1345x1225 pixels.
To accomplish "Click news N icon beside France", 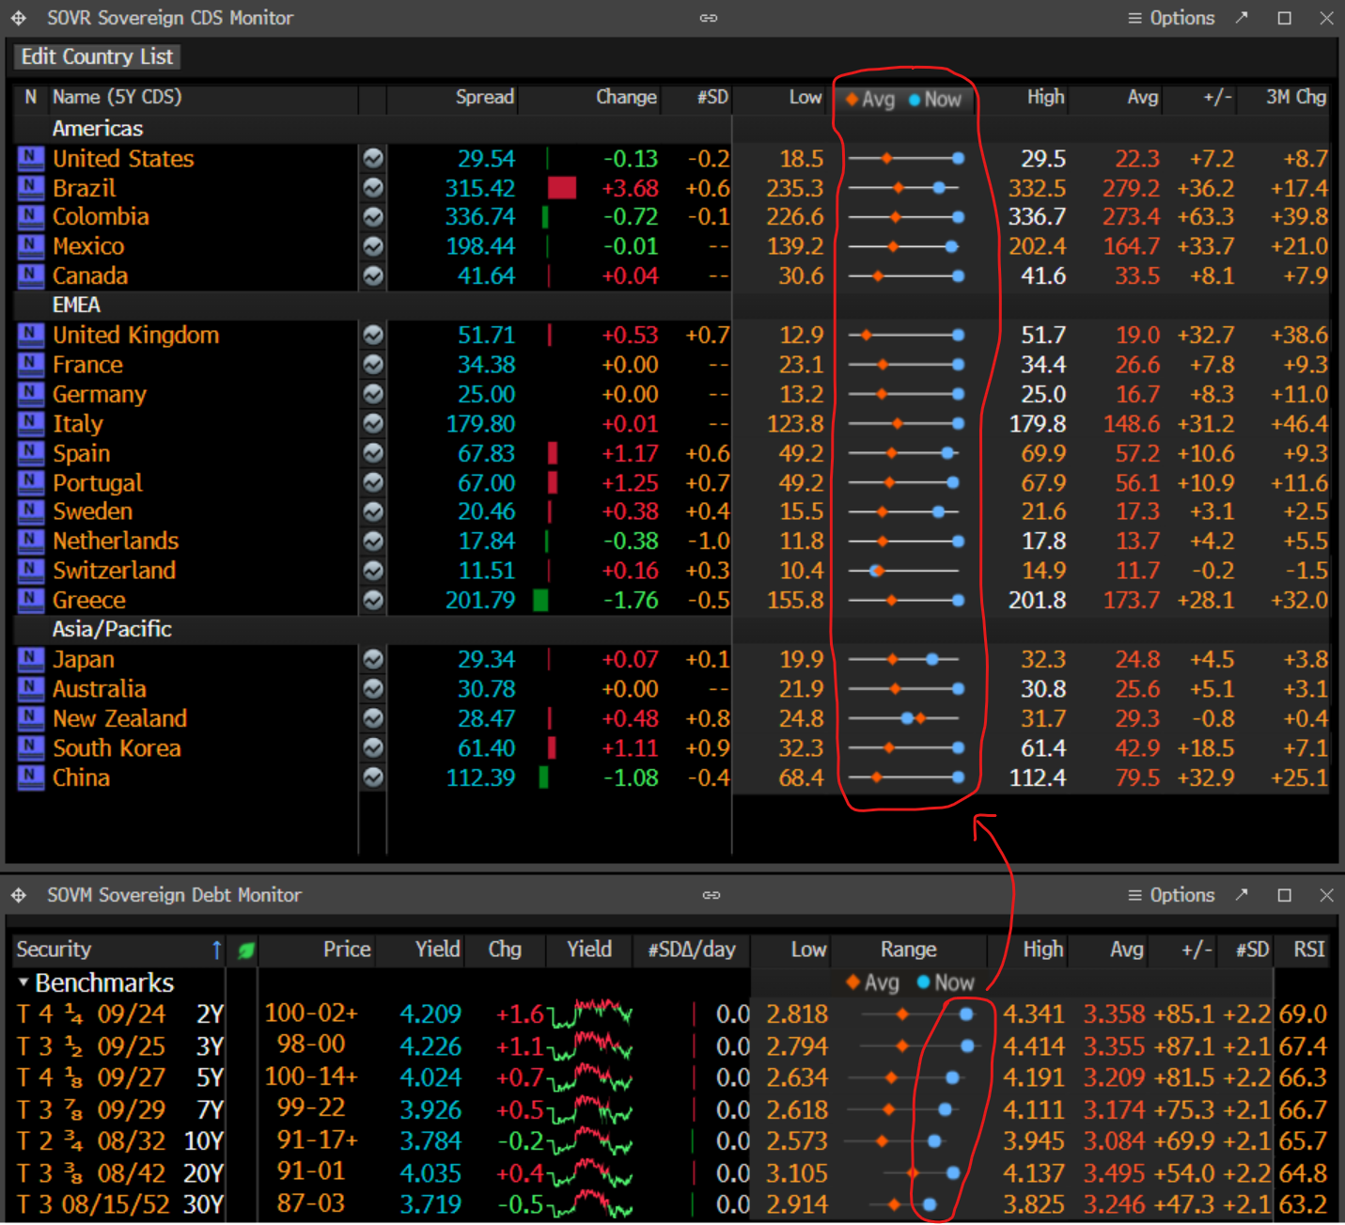I will (x=31, y=364).
